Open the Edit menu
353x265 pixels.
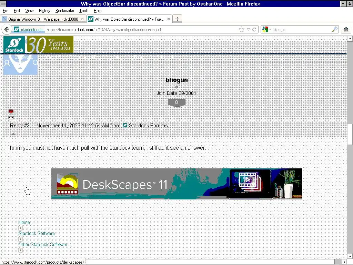(17, 11)
